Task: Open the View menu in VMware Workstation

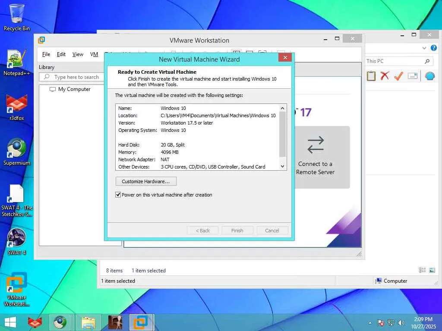Action: (x=78, y=54)
